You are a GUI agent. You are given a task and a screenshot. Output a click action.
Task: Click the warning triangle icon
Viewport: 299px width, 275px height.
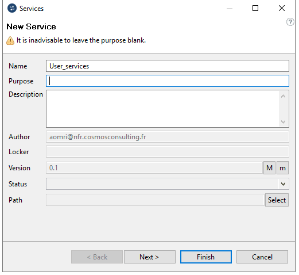click(x=10, y=41)
